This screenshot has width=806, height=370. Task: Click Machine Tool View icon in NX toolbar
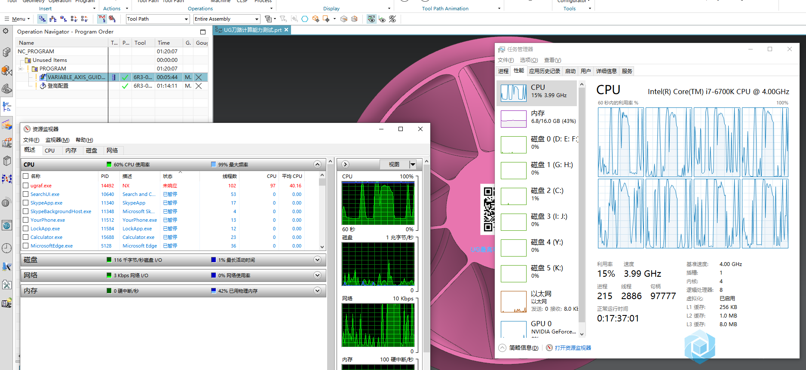click(53, 19)
